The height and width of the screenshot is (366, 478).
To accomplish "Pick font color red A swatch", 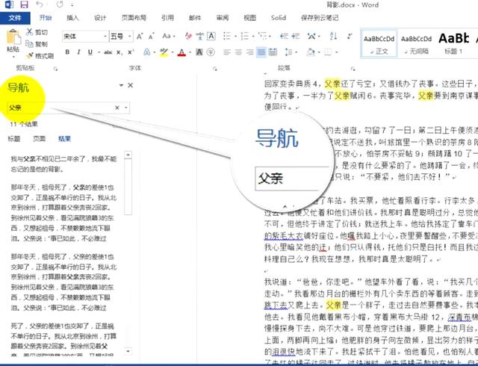I will 181,52.
